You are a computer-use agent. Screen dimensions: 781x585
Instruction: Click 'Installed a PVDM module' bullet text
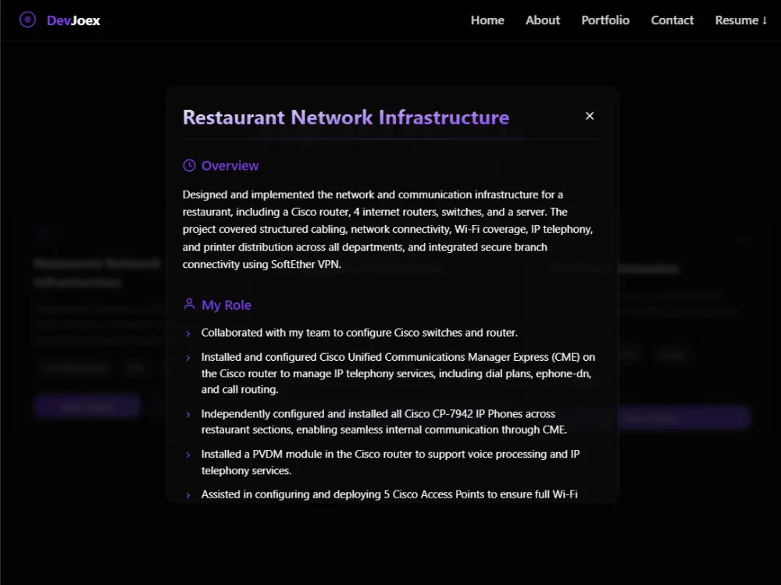(x=390, y=462)
